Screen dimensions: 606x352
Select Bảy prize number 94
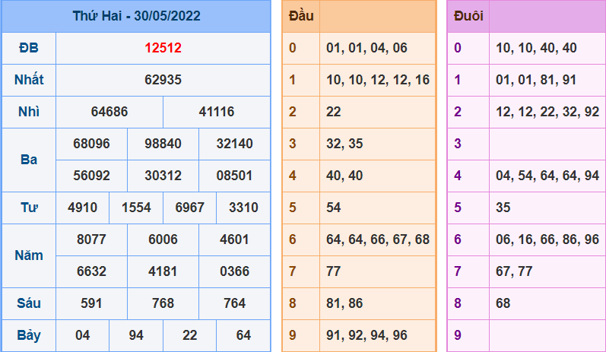pos(136,335)
